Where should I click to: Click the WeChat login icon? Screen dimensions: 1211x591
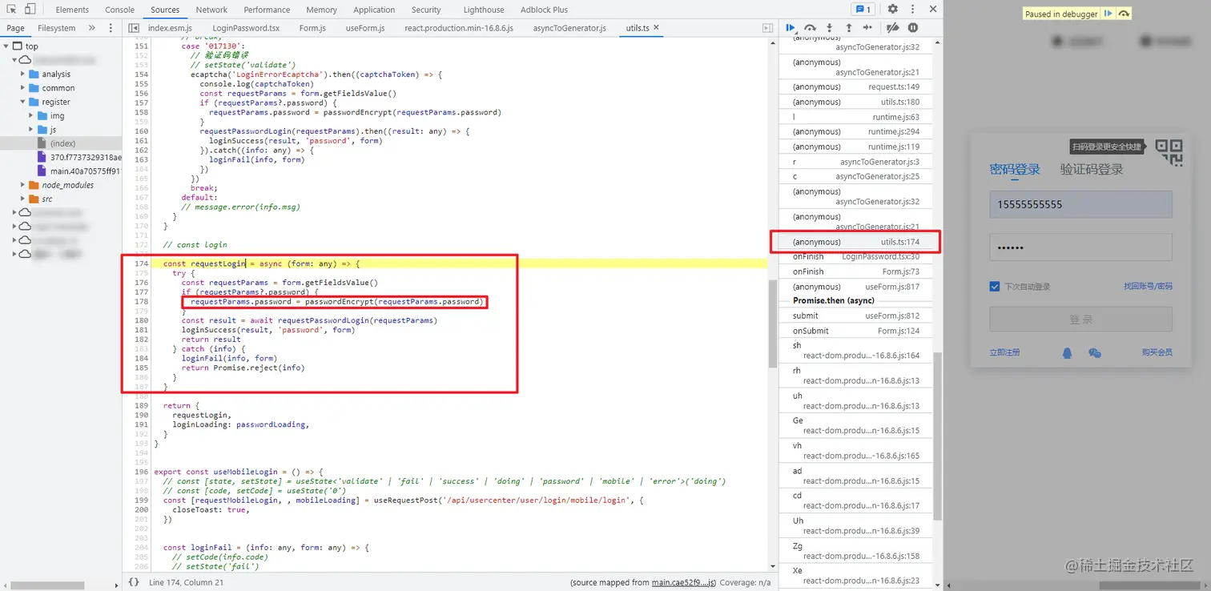click(x=1095, y=352)
